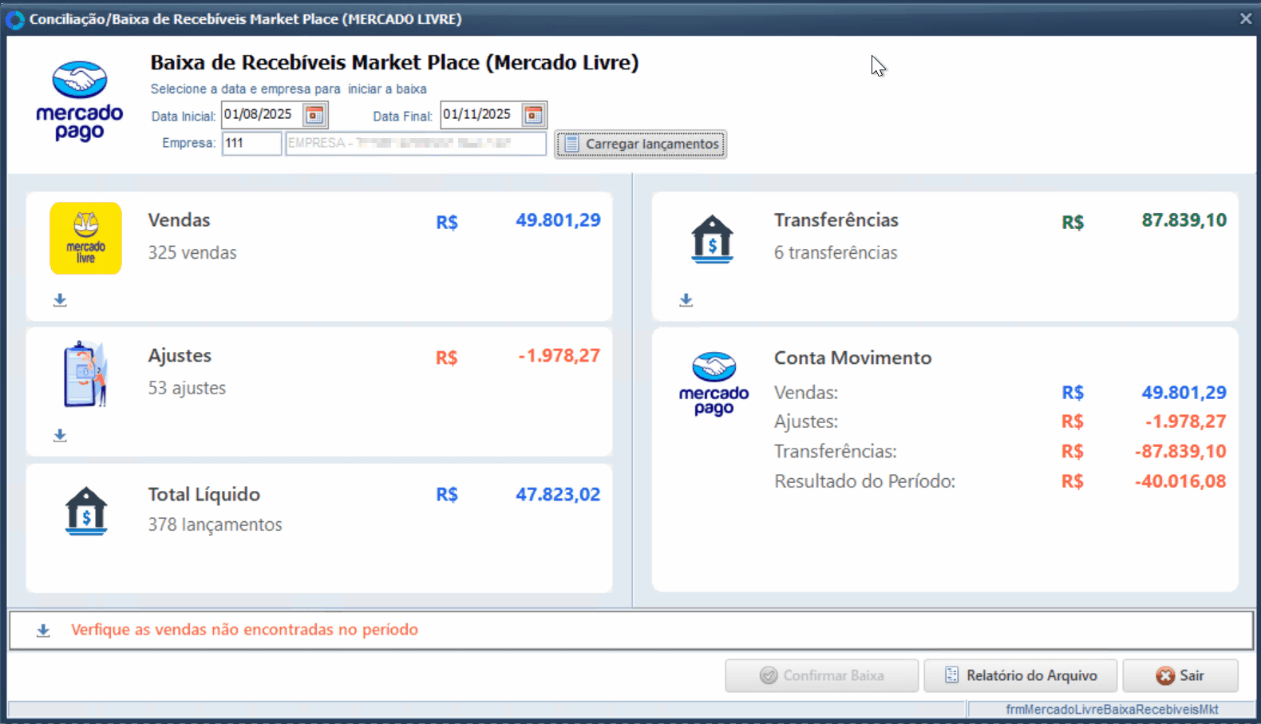Download the Vendas details with arrow icon

tap(60, 300)
